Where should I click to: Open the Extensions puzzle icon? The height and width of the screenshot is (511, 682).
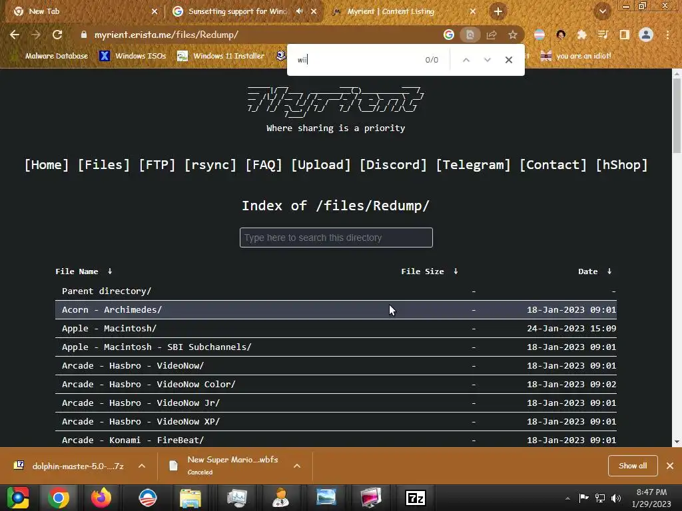click(581, 35)
